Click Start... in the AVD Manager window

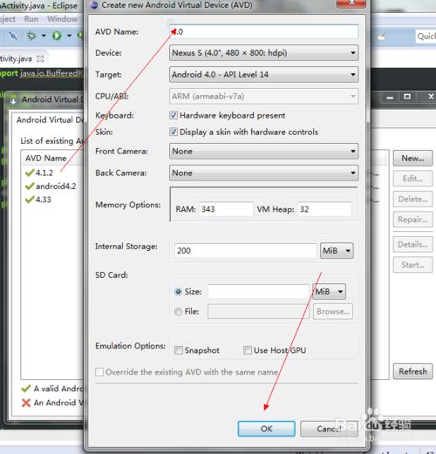[x=412, y=265]
